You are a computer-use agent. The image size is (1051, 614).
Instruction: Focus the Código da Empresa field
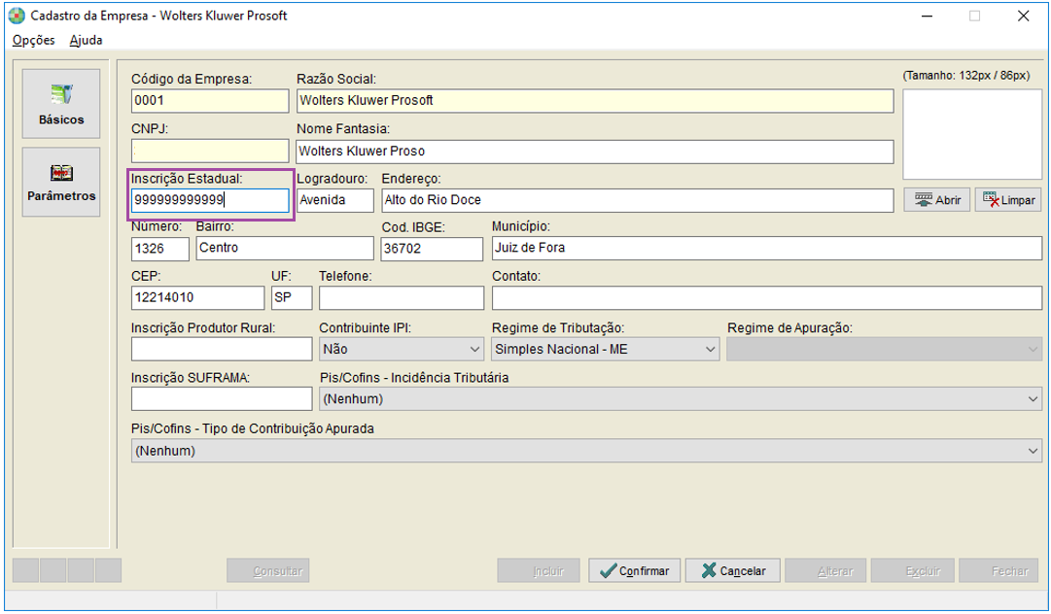click(x=210, y=101)
